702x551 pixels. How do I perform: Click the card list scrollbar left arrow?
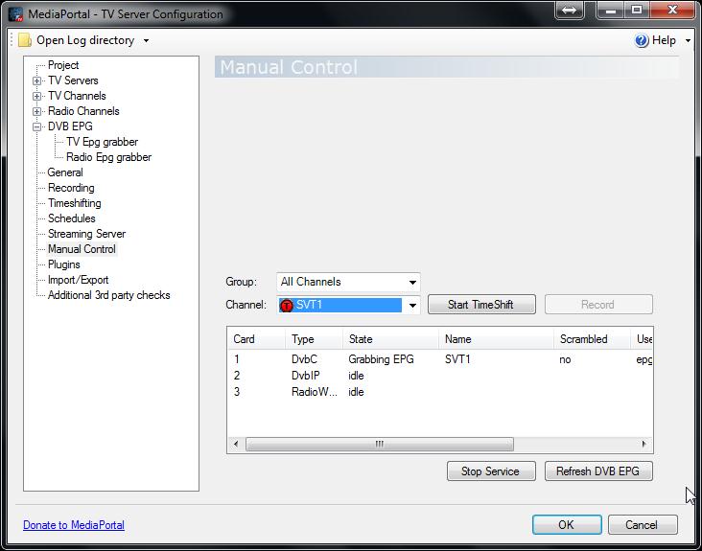pos(236,444)
